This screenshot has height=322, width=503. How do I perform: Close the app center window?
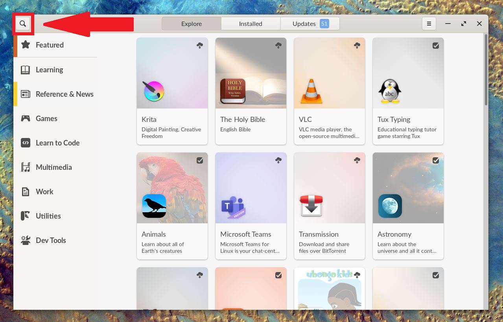[x=479, y=24]
